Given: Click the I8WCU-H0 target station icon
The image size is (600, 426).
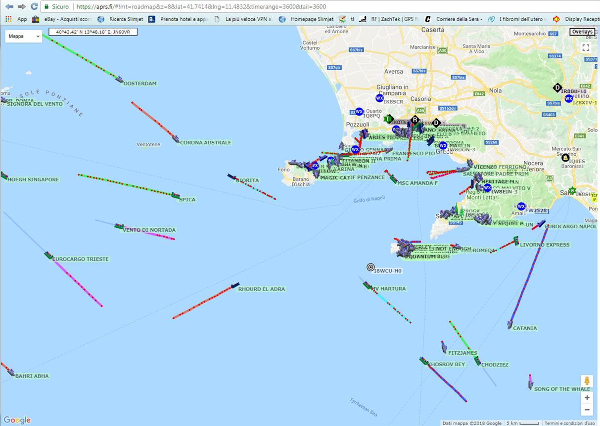Looking at the screenshot, I should [370, 267].
